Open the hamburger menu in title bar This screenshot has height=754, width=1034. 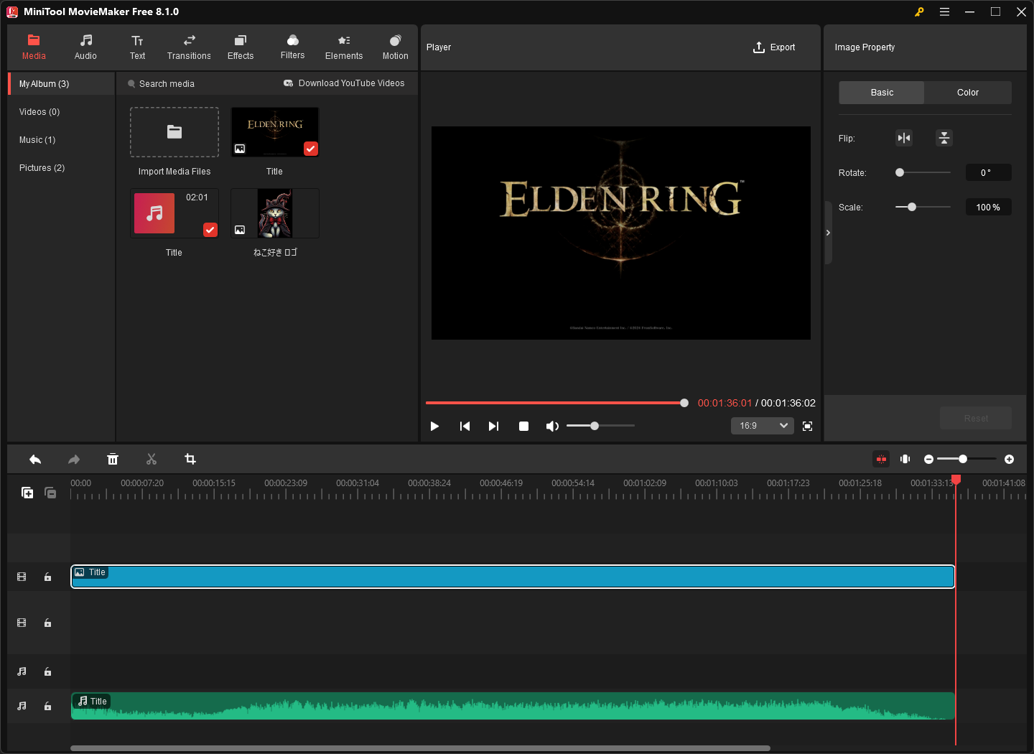(944, 11)
